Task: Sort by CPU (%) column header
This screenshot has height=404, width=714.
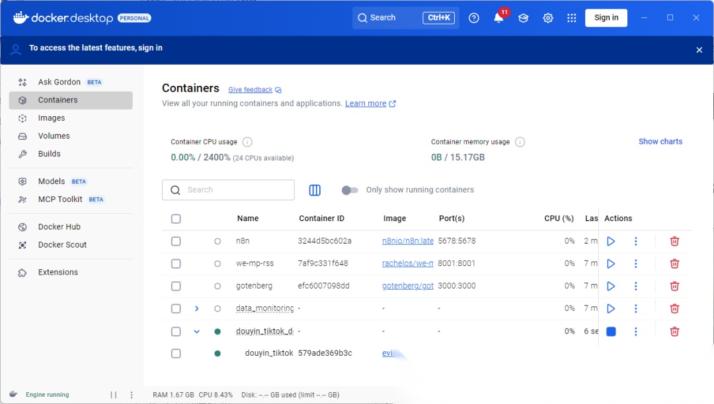Action: click(559, 218)
